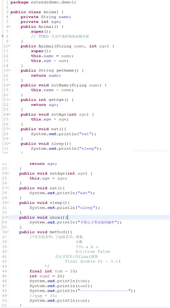Collapse the setName(String name) method fold marker
This screenshot has height=308, width=170.
(9, 85)
